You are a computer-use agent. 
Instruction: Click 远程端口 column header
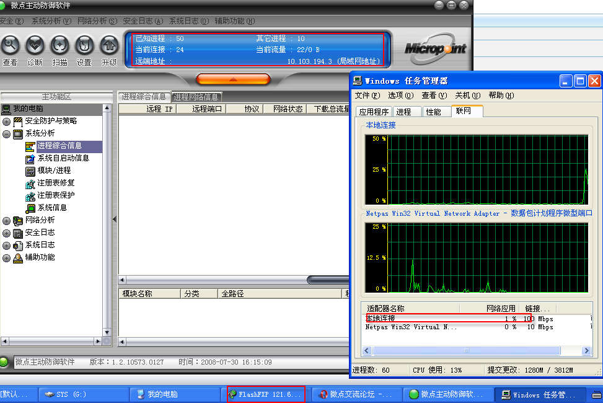coord(201,109)
